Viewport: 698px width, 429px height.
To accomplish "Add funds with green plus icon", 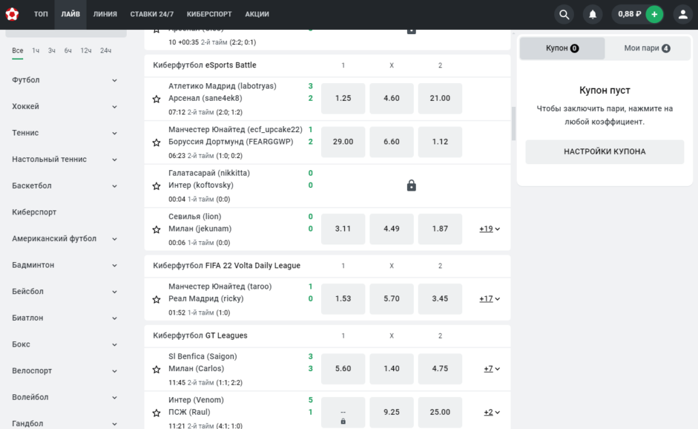I will pos(654,14).
